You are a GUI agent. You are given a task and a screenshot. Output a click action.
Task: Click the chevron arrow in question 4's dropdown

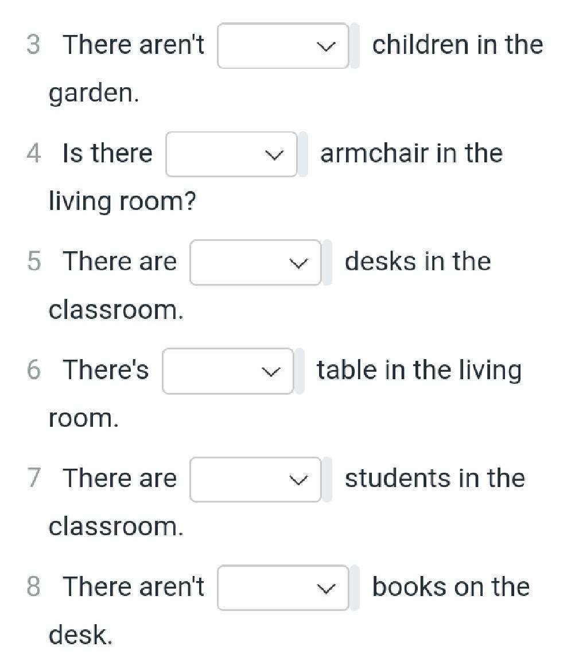coord(274,155)
